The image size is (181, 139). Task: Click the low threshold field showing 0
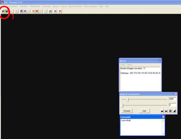coord(173,105)
